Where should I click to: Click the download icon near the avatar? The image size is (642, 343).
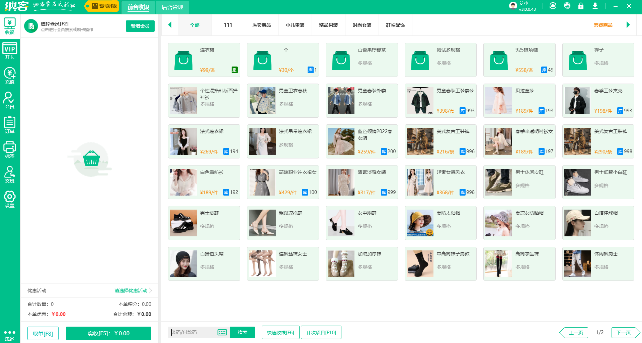[595, 6]
